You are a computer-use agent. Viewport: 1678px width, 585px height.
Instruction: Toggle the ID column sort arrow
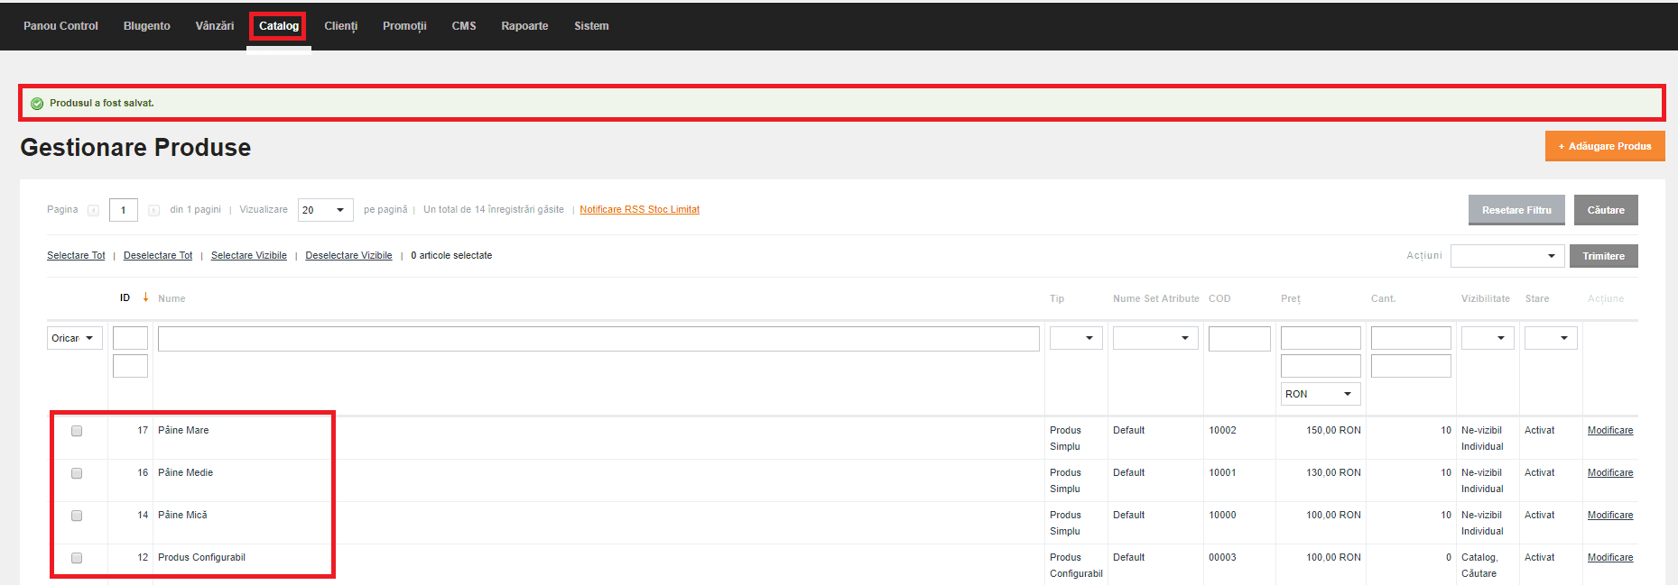click(x=145, y=297)
